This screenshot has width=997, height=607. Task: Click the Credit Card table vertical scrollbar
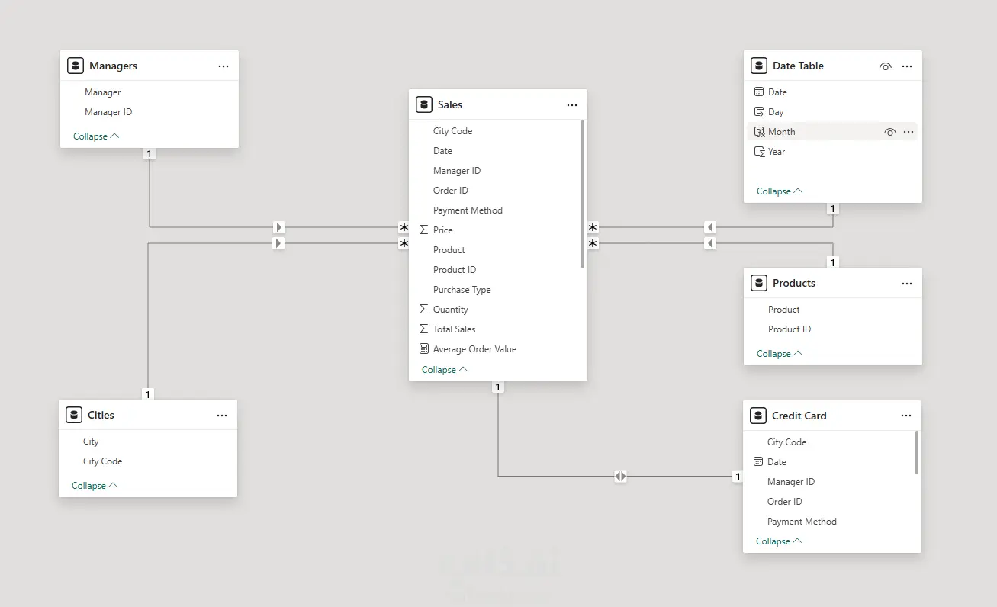point(917,452)
